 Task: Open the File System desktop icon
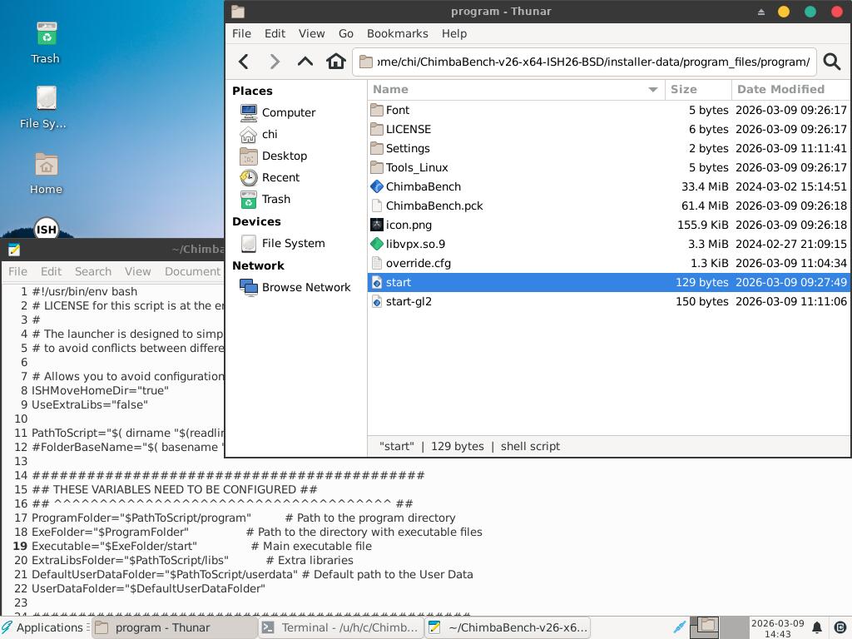click(x=43, y=107)
